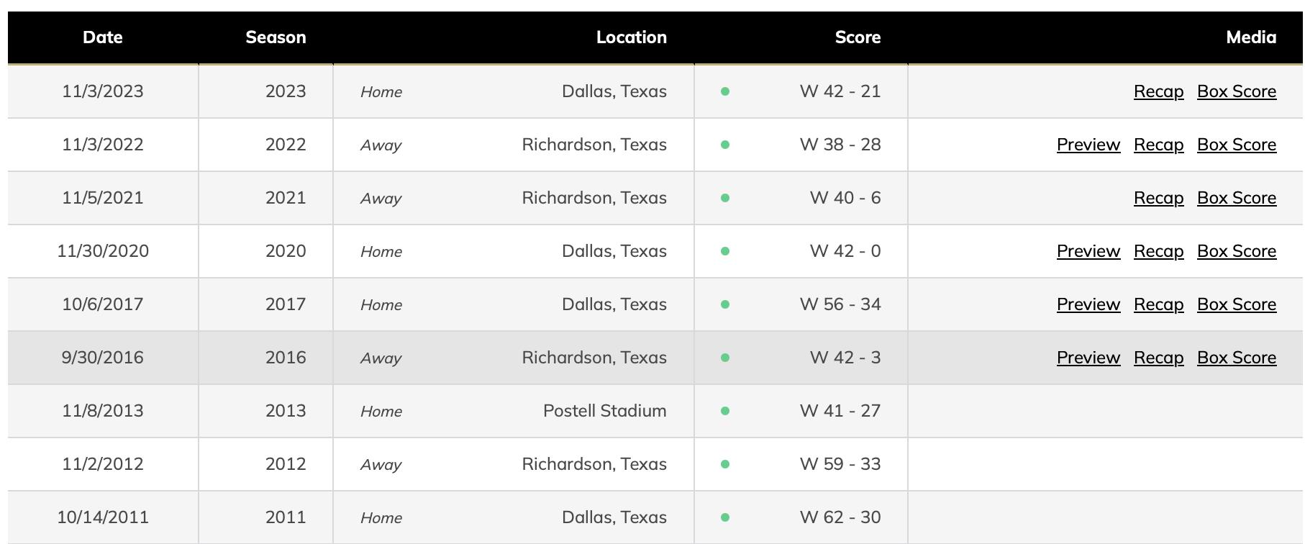The width and height of the screenshot is (1305, 544).
Task: Open Box Score for the 11/5/2021 game
Action: click(x=1236, y=198)
